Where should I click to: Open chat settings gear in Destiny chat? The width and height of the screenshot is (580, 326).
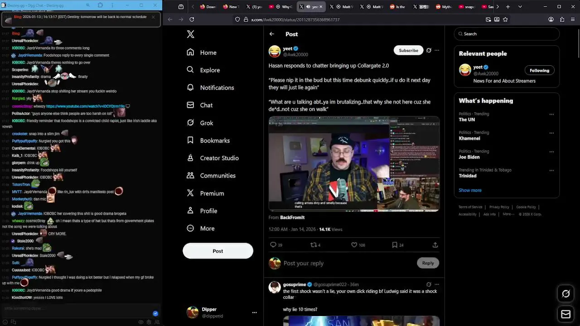click(x=148, y=322)
